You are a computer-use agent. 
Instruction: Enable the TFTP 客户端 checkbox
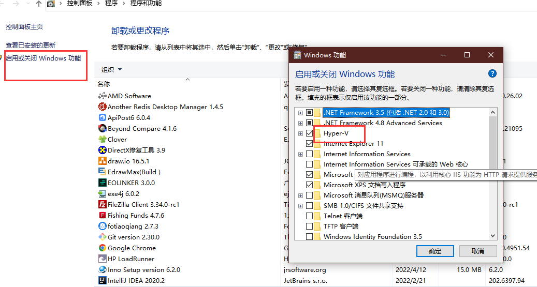(309, 226)
